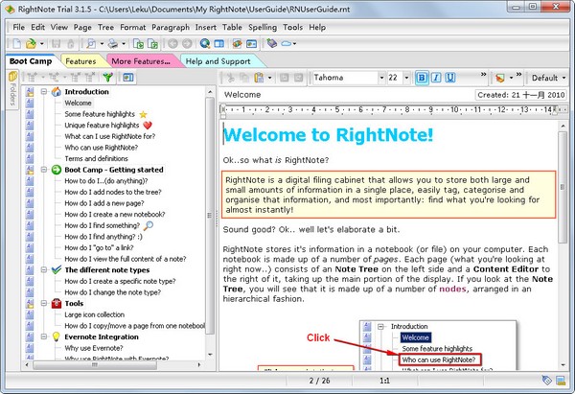The image size is (575, 394).
Task: Collapse the Tools tree node
Action: [44, 303]
